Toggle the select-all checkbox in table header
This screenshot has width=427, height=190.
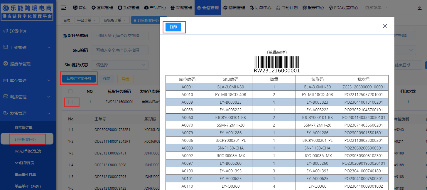70,91
